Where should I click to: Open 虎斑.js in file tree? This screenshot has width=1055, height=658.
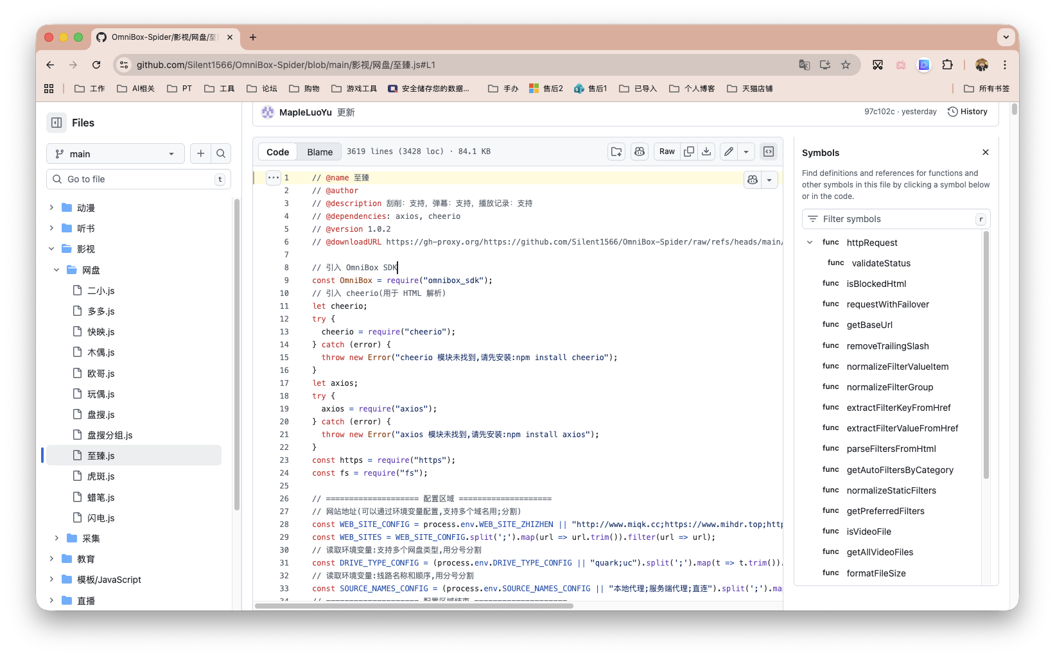pyautogui.click(x=101, y=476)
